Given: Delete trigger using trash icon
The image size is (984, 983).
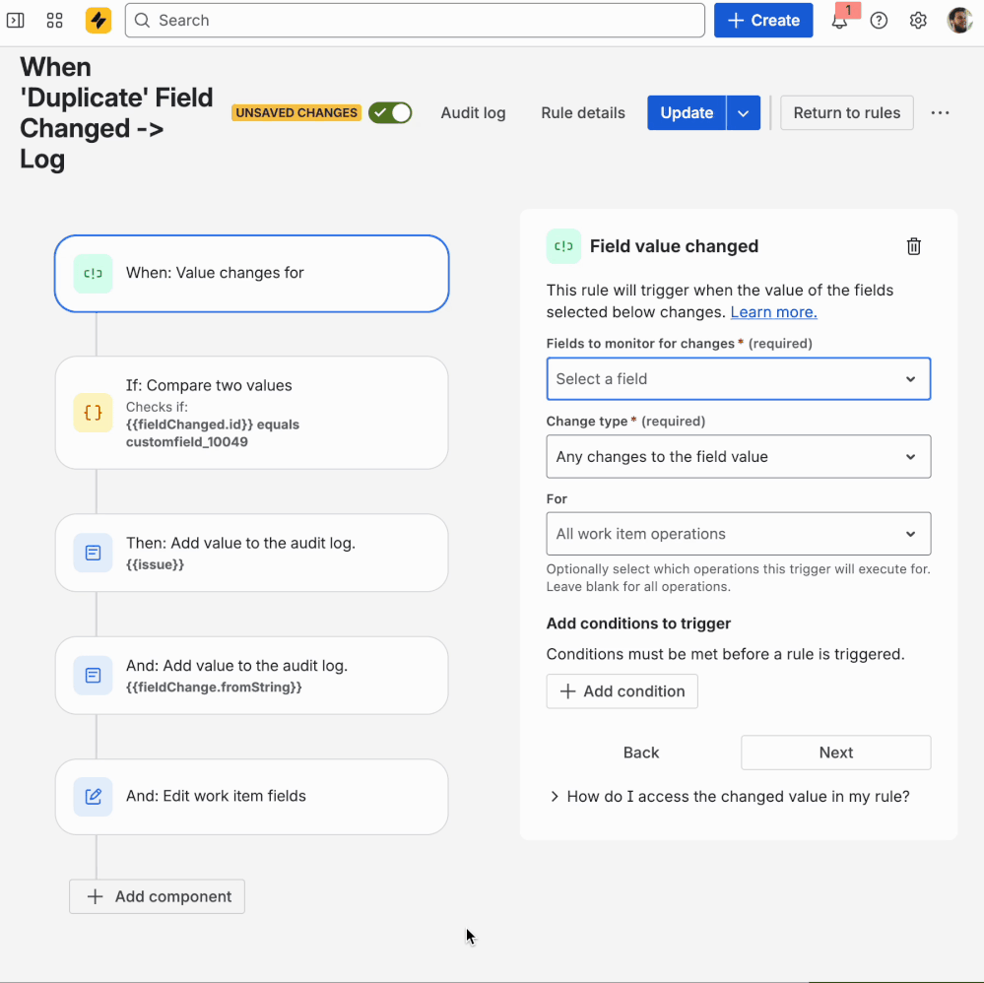Looking at the screenshot, I should pos(914,246).
